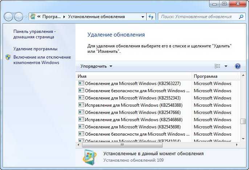Click the icon of hotfix KB2548388
Screen dimensions: 249x170
pos(81,105)
